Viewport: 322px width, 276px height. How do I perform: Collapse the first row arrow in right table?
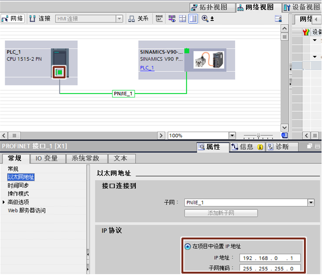[x=314, y=40]
